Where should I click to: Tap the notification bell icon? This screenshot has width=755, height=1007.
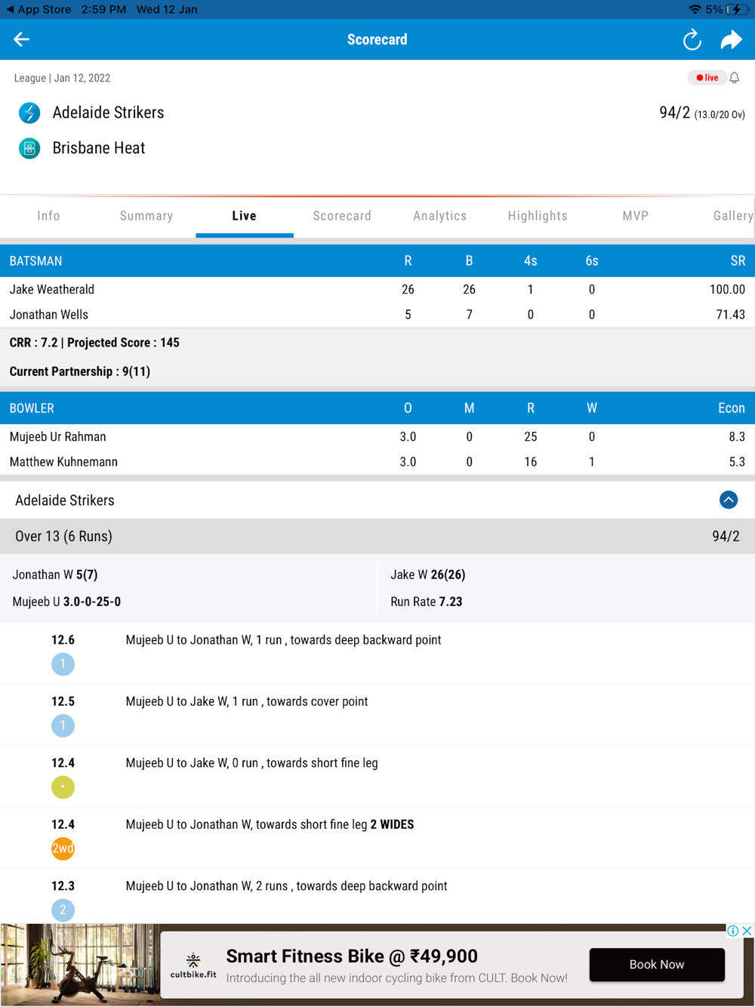point(735,78)
